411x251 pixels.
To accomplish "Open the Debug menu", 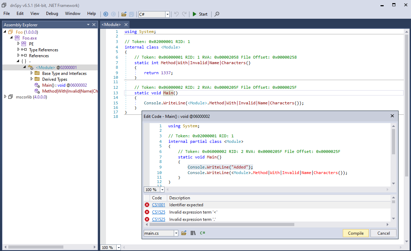I will tap(52, 14).
